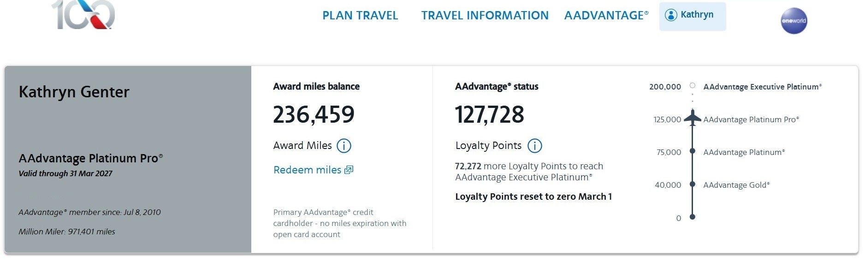Open the AAdvantage menu
The width and height of the screenshot is (865, 262).
click(606, 16)
